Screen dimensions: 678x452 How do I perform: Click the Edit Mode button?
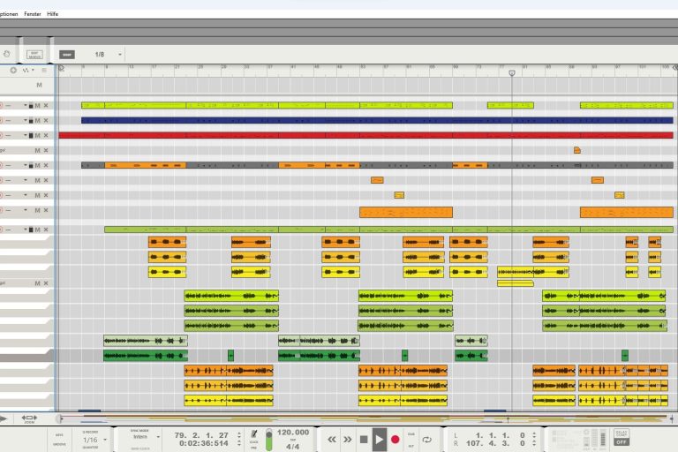(34, 54)
